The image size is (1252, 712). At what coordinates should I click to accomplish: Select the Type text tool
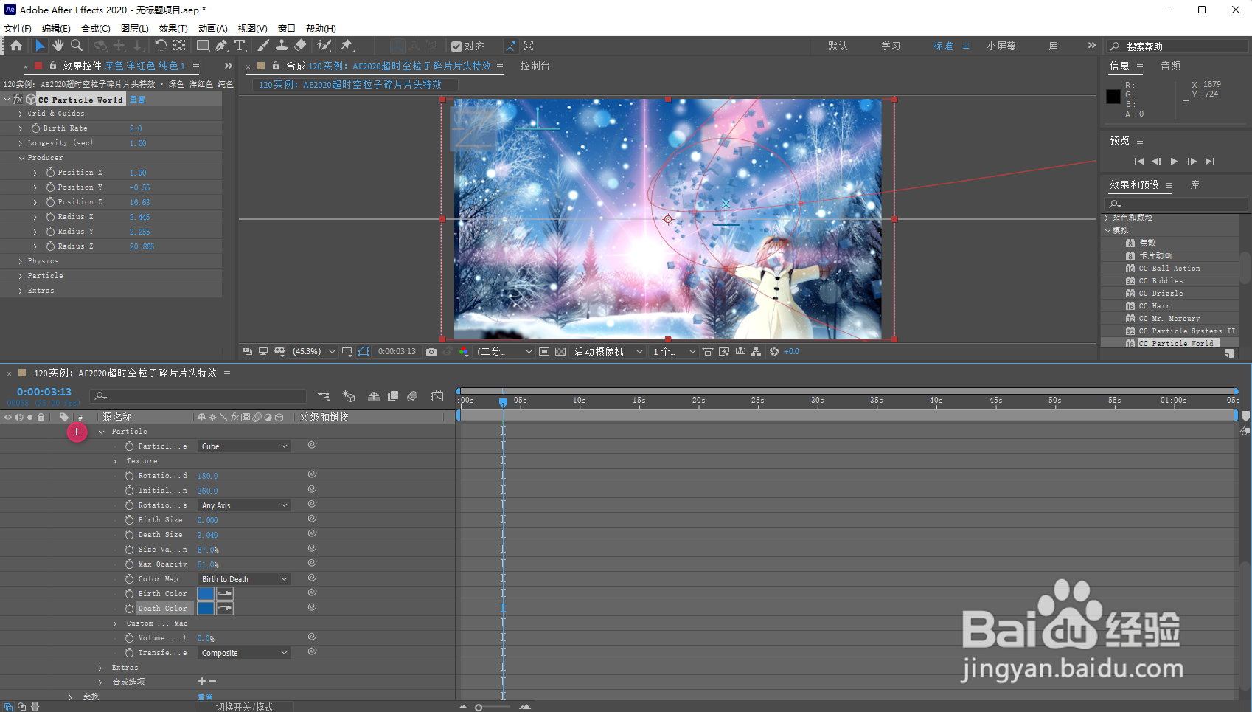point(240,46)
